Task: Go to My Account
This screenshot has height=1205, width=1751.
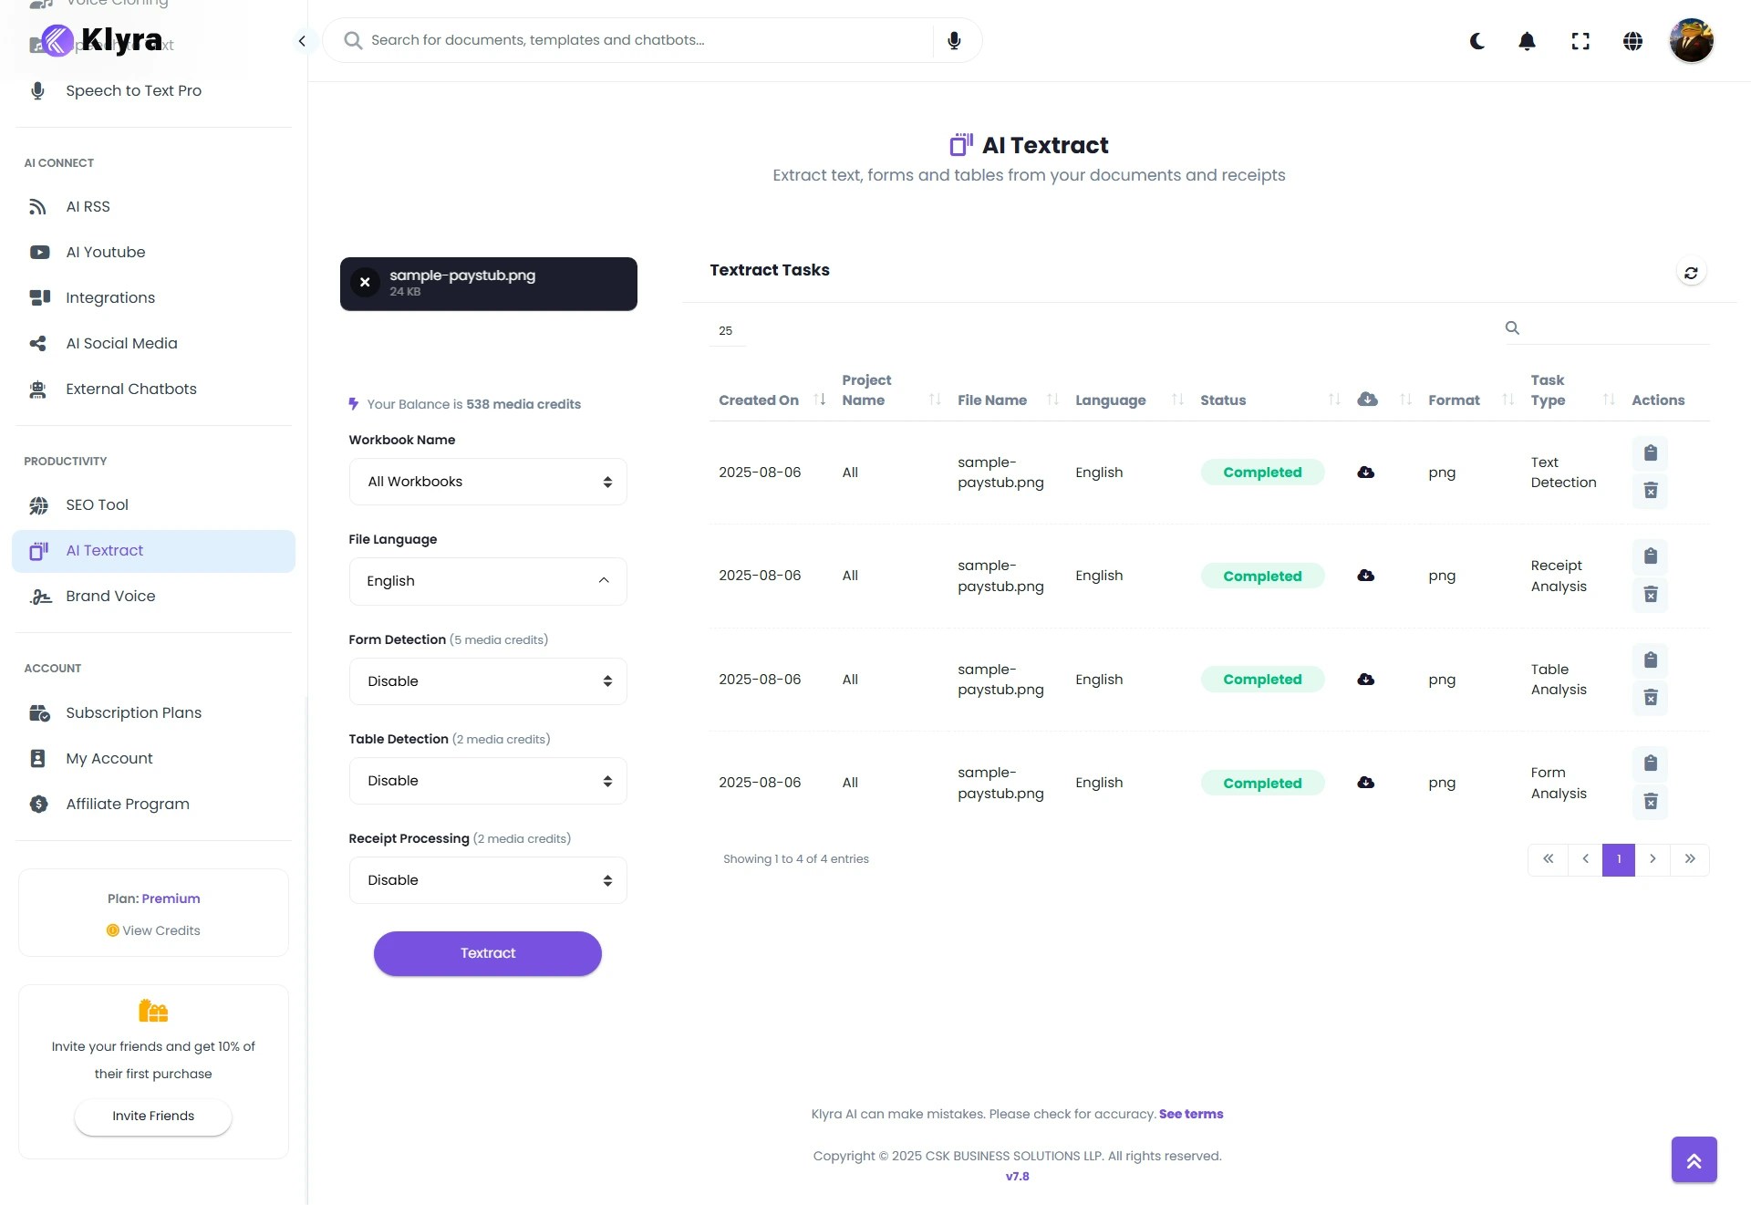Action: click(108, 758)
